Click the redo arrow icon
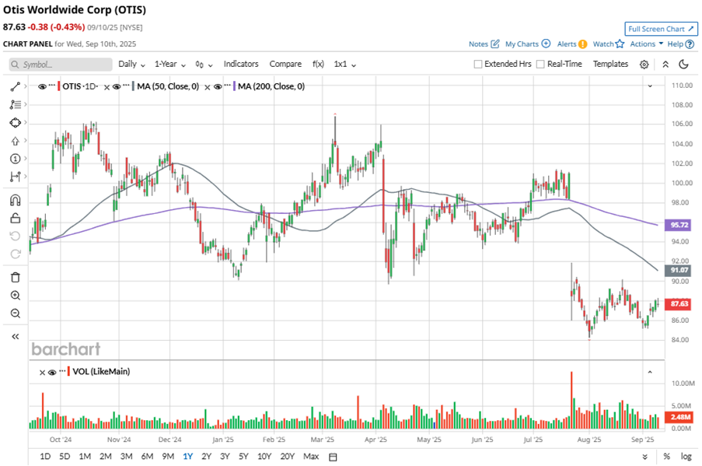 tap(16, 254)
